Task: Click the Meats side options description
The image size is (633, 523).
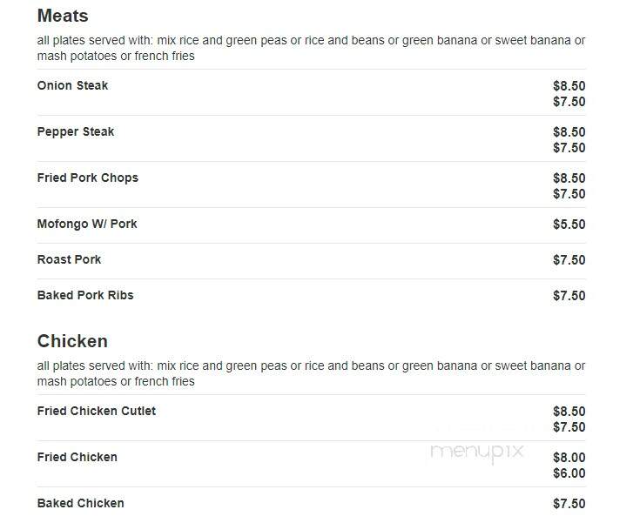Action: pyautogui.click(x=311, y=48)
